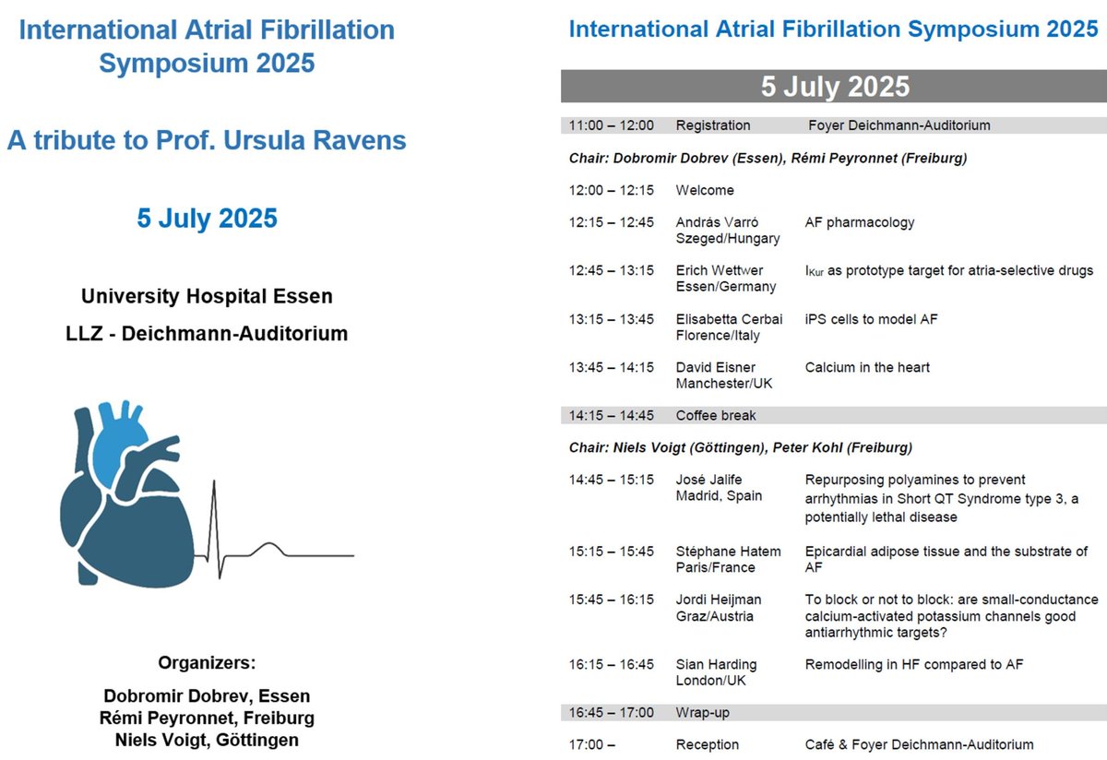Image resolution: width=1107 pixels, height=760 pixels.
Task: Click talk 'Repurposing polyamines to prevent arrhythmias'
Action: (942, 498)
